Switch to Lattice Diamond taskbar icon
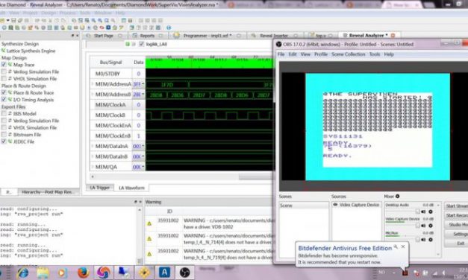The image size is (468, 280). tap(145, 273)
